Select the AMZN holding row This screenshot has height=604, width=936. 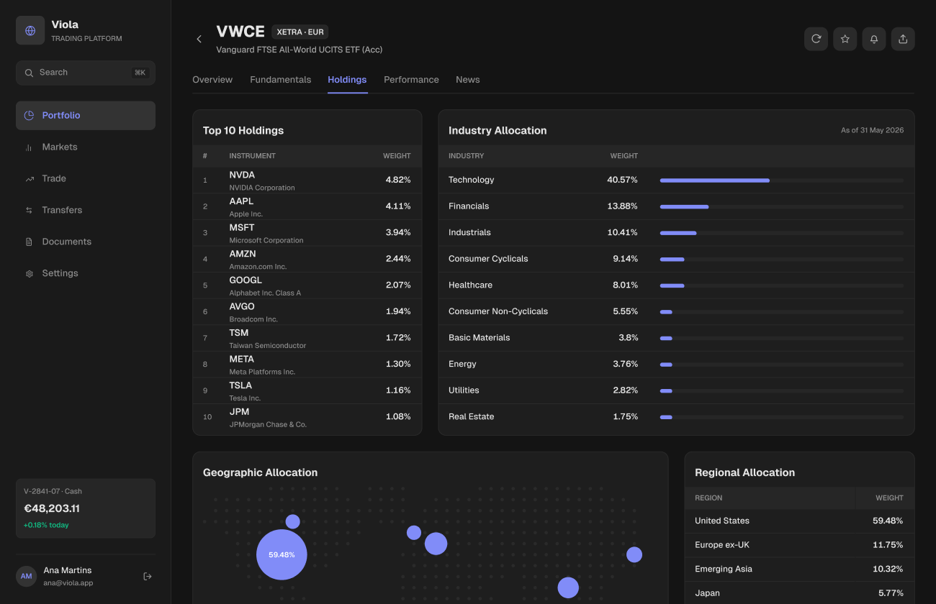[307, 259]
